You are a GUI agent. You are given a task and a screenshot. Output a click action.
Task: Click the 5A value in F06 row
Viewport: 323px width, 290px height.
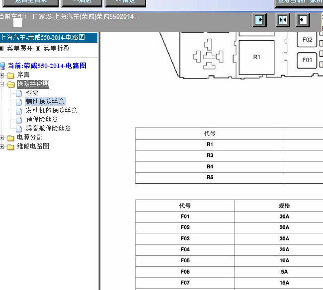[284, 272]
